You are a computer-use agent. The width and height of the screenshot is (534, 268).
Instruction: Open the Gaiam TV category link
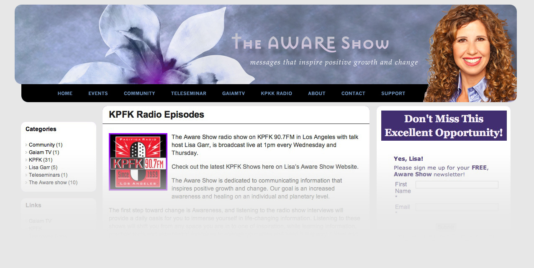(x=40, y=152)
